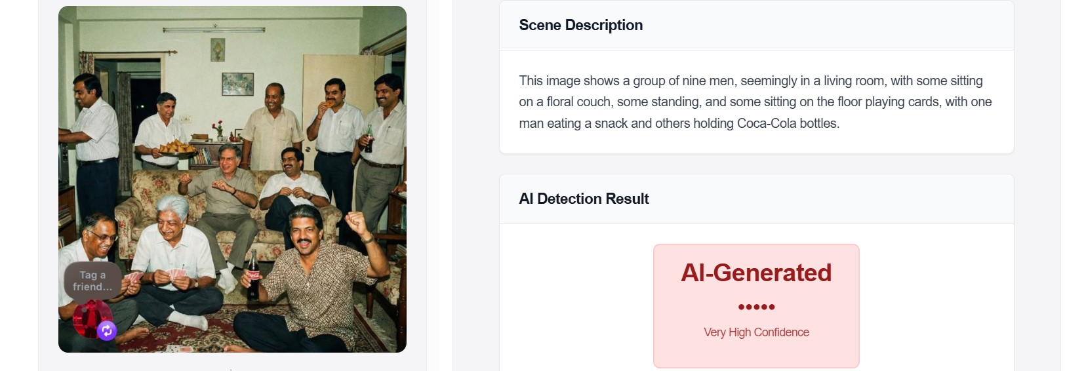Click the ceiling tube light in photo
1086x371 pixels.
click(x=214, y=29)
